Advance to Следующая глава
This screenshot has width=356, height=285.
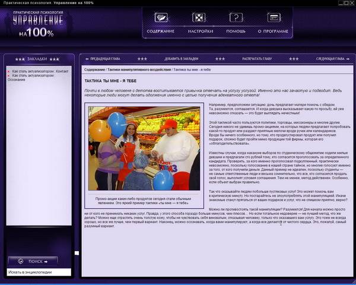(330, 59)
